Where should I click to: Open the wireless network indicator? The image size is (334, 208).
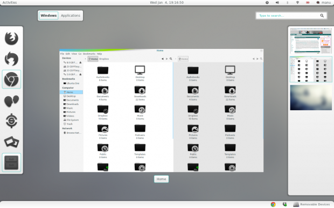(297, 3)
